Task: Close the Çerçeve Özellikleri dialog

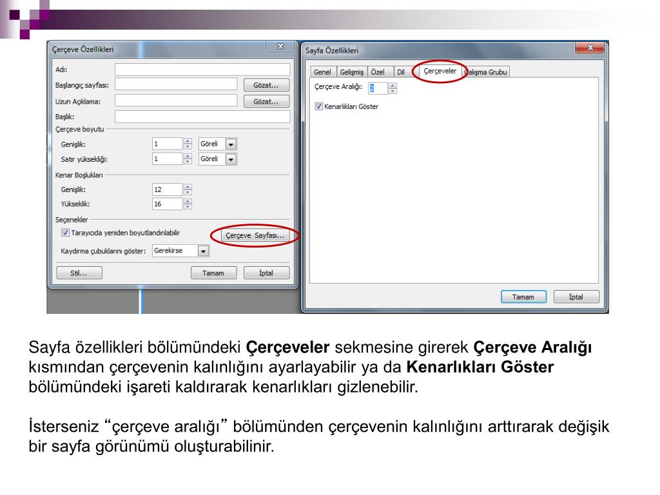Action: pyautogui.click(x=280, y=46)
